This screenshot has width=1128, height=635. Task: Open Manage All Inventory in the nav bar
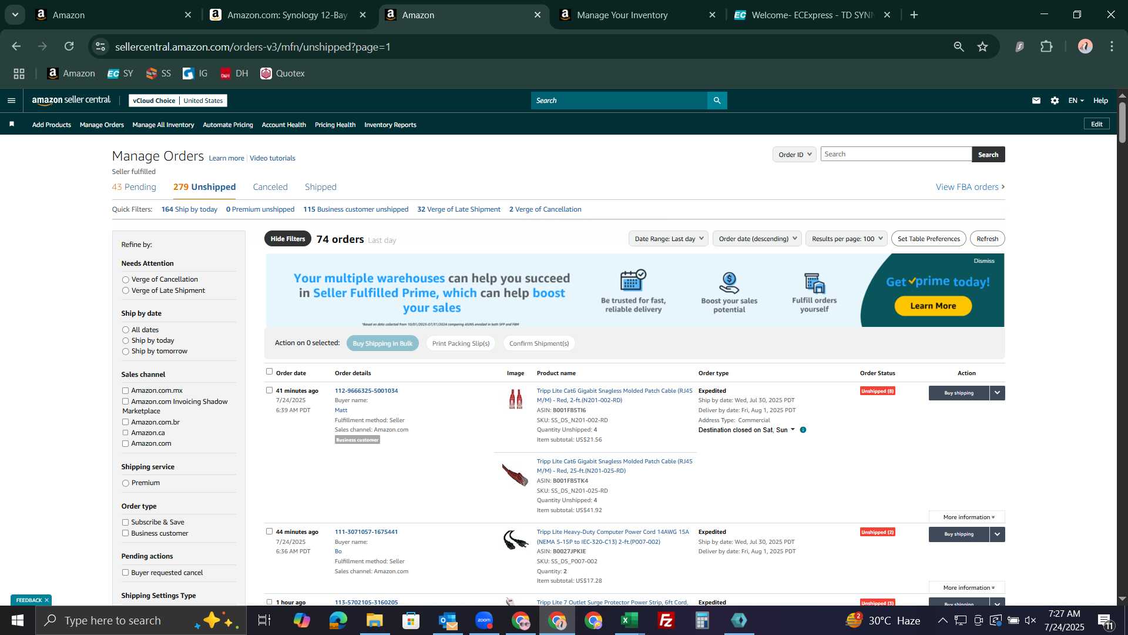[163, 125]
